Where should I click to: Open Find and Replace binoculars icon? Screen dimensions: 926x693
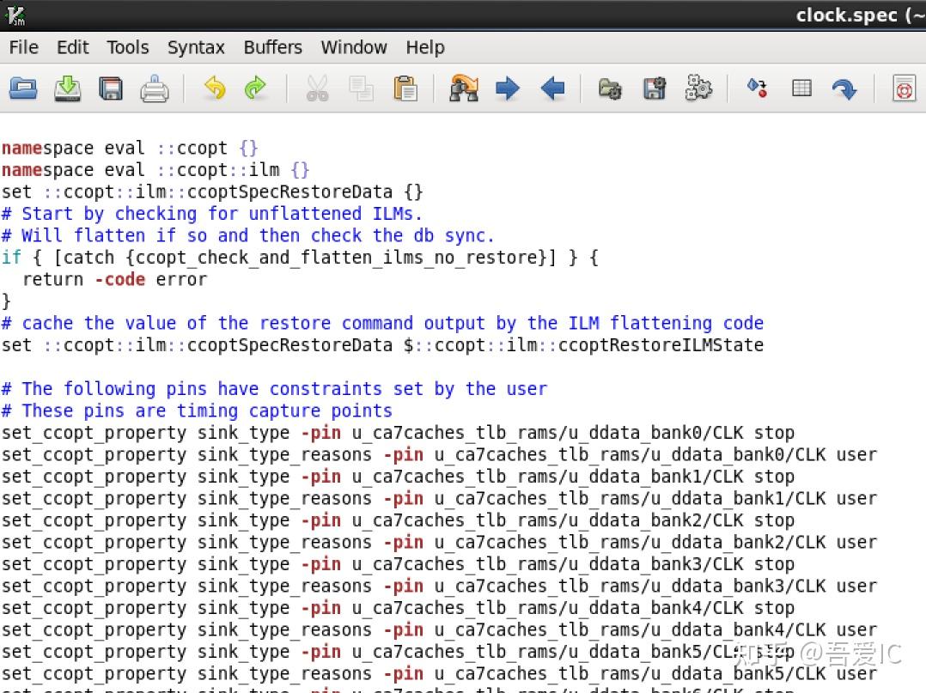464,88
